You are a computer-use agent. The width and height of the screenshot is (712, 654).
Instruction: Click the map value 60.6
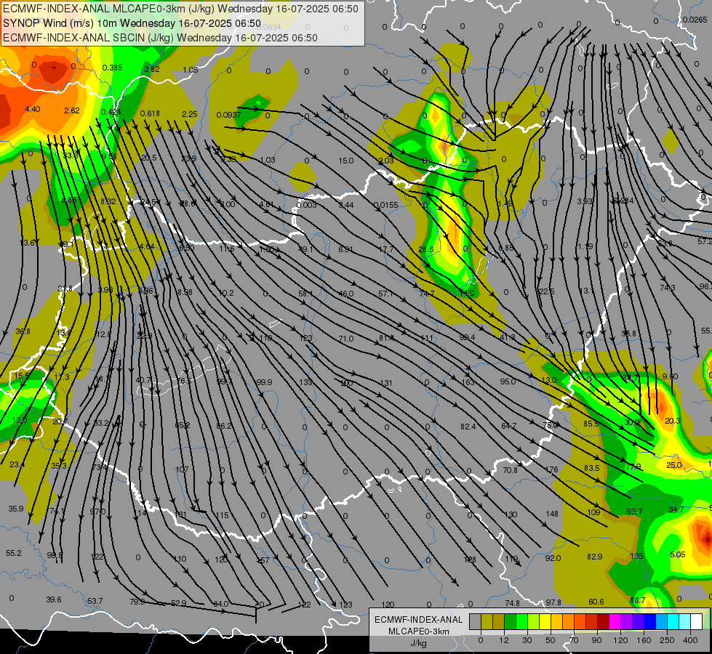coord(596,602)
